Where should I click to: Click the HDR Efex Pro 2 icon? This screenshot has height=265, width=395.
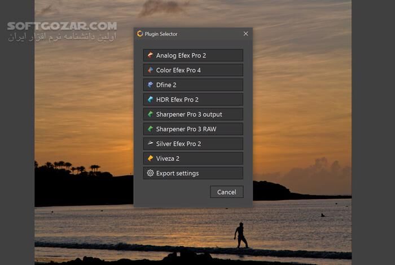click(x=150, y=99)
